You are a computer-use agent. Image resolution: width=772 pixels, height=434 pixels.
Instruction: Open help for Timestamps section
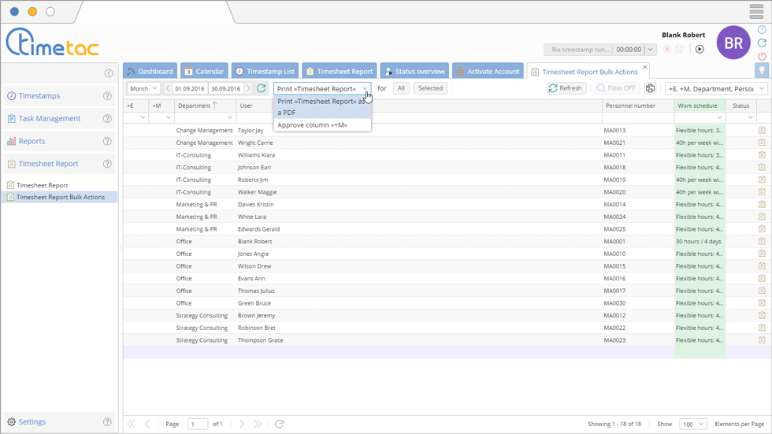pos(107,96)
